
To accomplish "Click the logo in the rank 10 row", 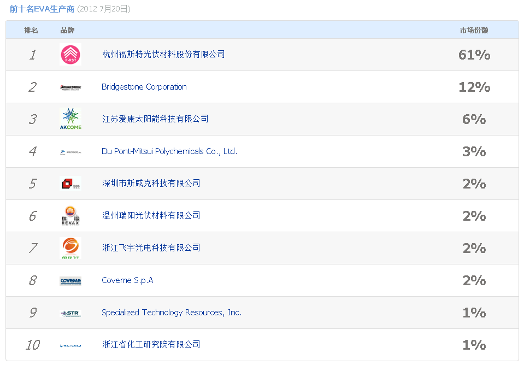I will point(70,345).
